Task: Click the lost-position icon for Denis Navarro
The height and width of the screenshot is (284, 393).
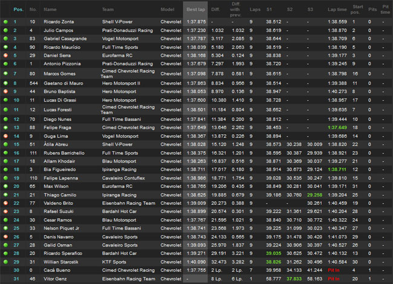Action: [x=5, y=237]
